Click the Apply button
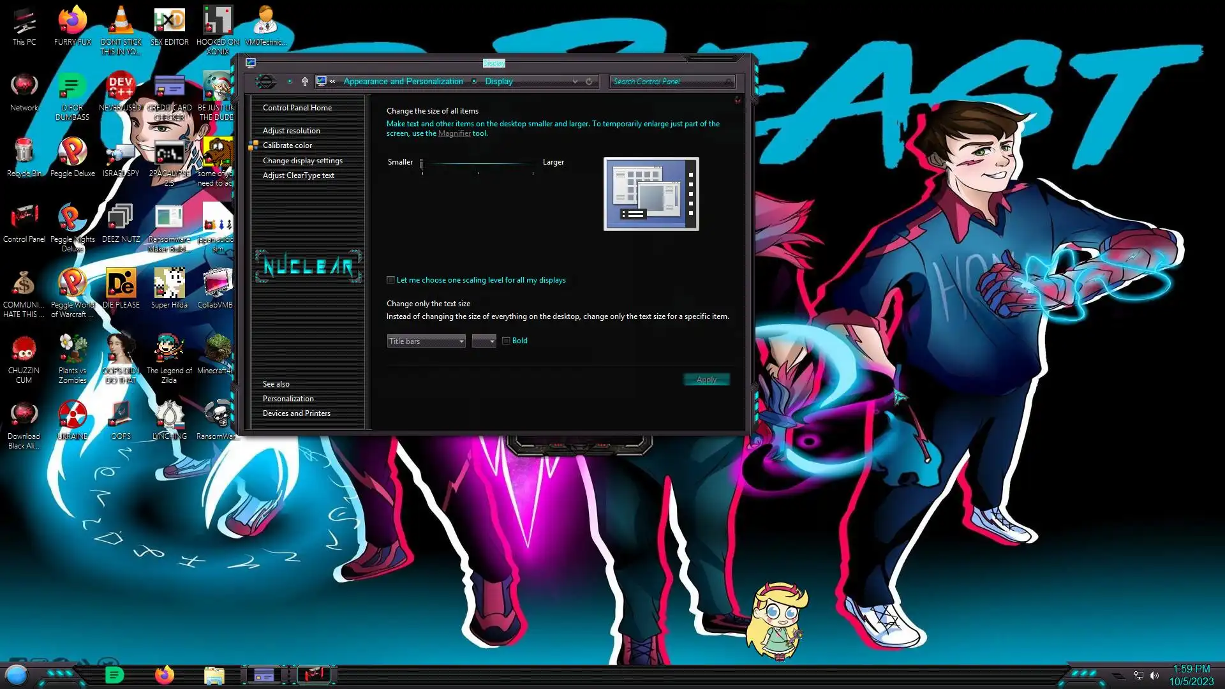Image resolution: width=1225 pixels, height=689 pixels. (x=706, y=380)
